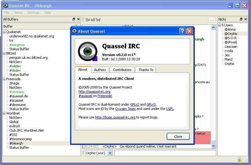This screenshot has height=165, width=251.
Task: Select @S-O-R in the nick list
Action: (x=230, y=38)
